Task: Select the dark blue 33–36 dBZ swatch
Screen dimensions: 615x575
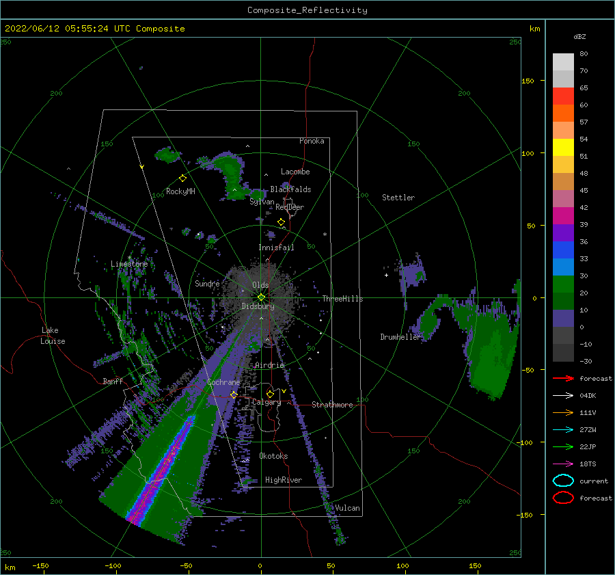Action: click(563, 250)
